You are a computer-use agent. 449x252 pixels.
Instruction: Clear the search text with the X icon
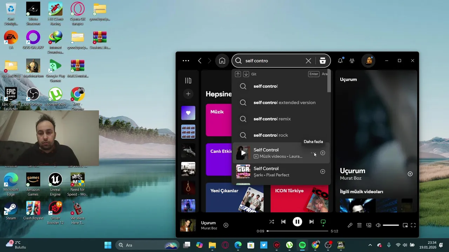pyautogui.click(x=308, y=61)
